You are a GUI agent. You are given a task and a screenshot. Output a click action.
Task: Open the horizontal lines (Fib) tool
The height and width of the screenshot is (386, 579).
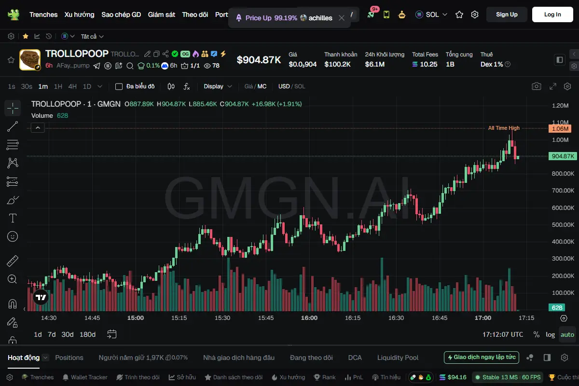pos(13,145)
